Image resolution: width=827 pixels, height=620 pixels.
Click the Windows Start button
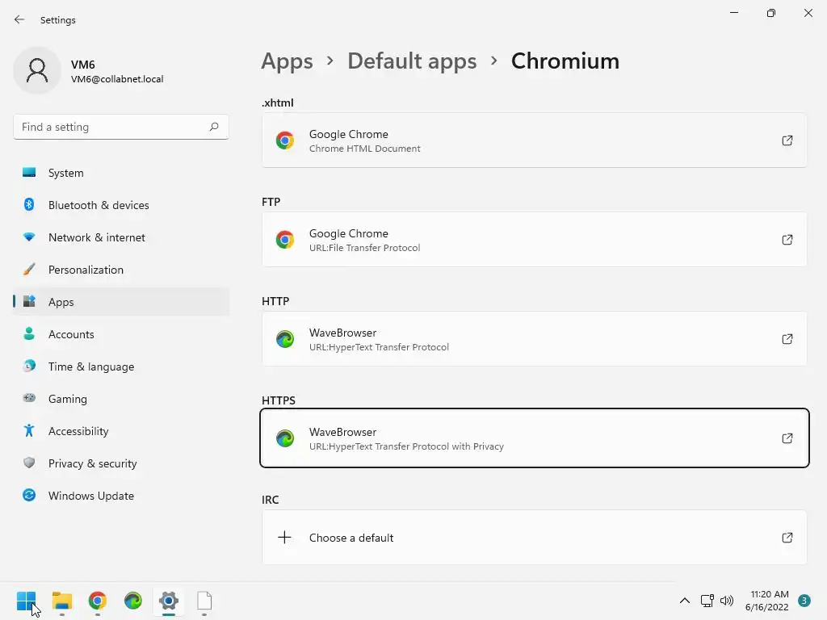[x=27, y=601]
